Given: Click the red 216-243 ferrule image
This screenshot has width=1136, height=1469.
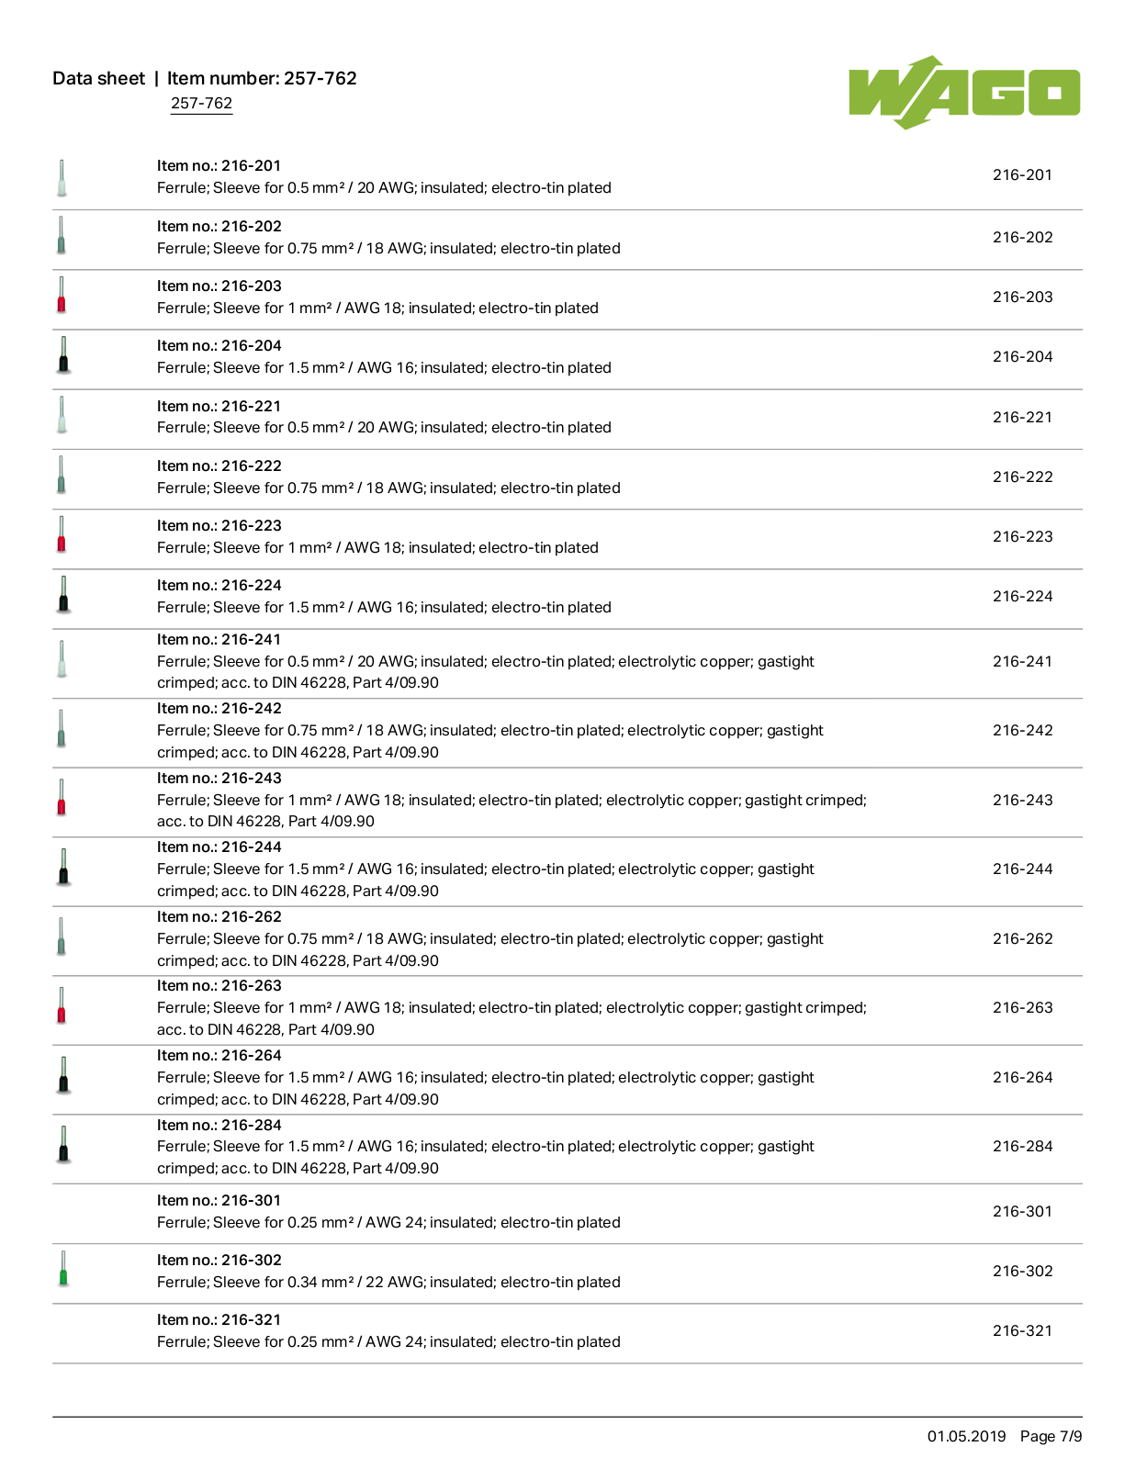Looking at the screenshot, I should pyautogui.click(x=62, y=797).
